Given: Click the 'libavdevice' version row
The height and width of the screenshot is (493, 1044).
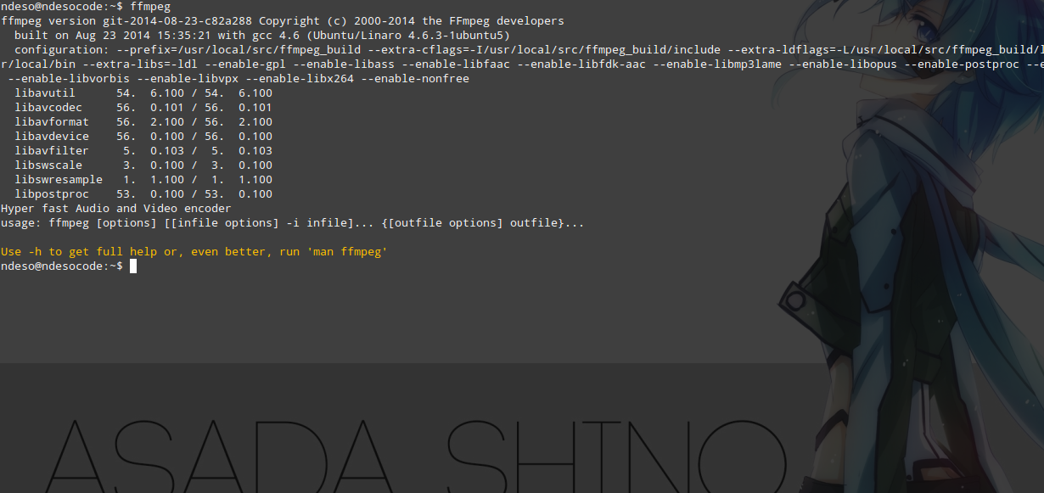Looking at the screenshot, I should [x=143, y=137].
